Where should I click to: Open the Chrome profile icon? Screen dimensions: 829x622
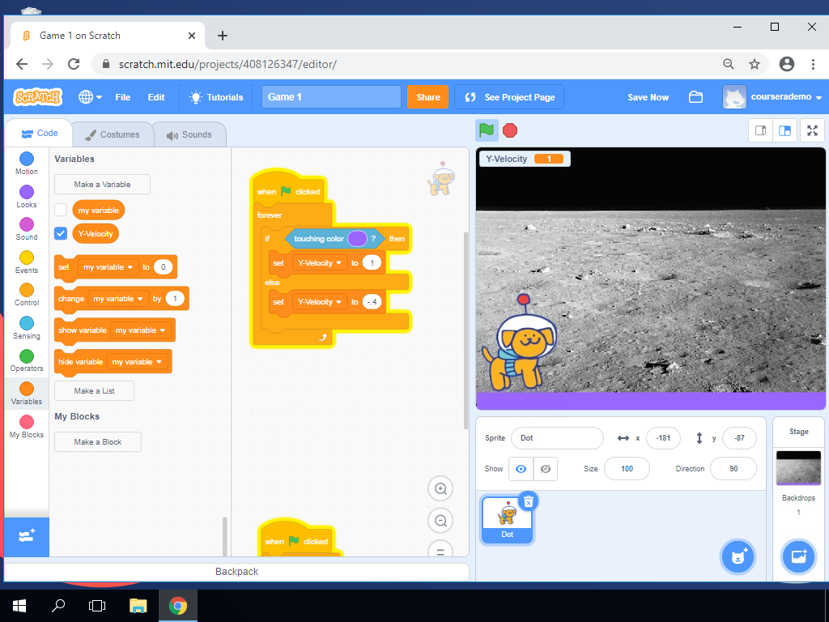pos(787,64)
